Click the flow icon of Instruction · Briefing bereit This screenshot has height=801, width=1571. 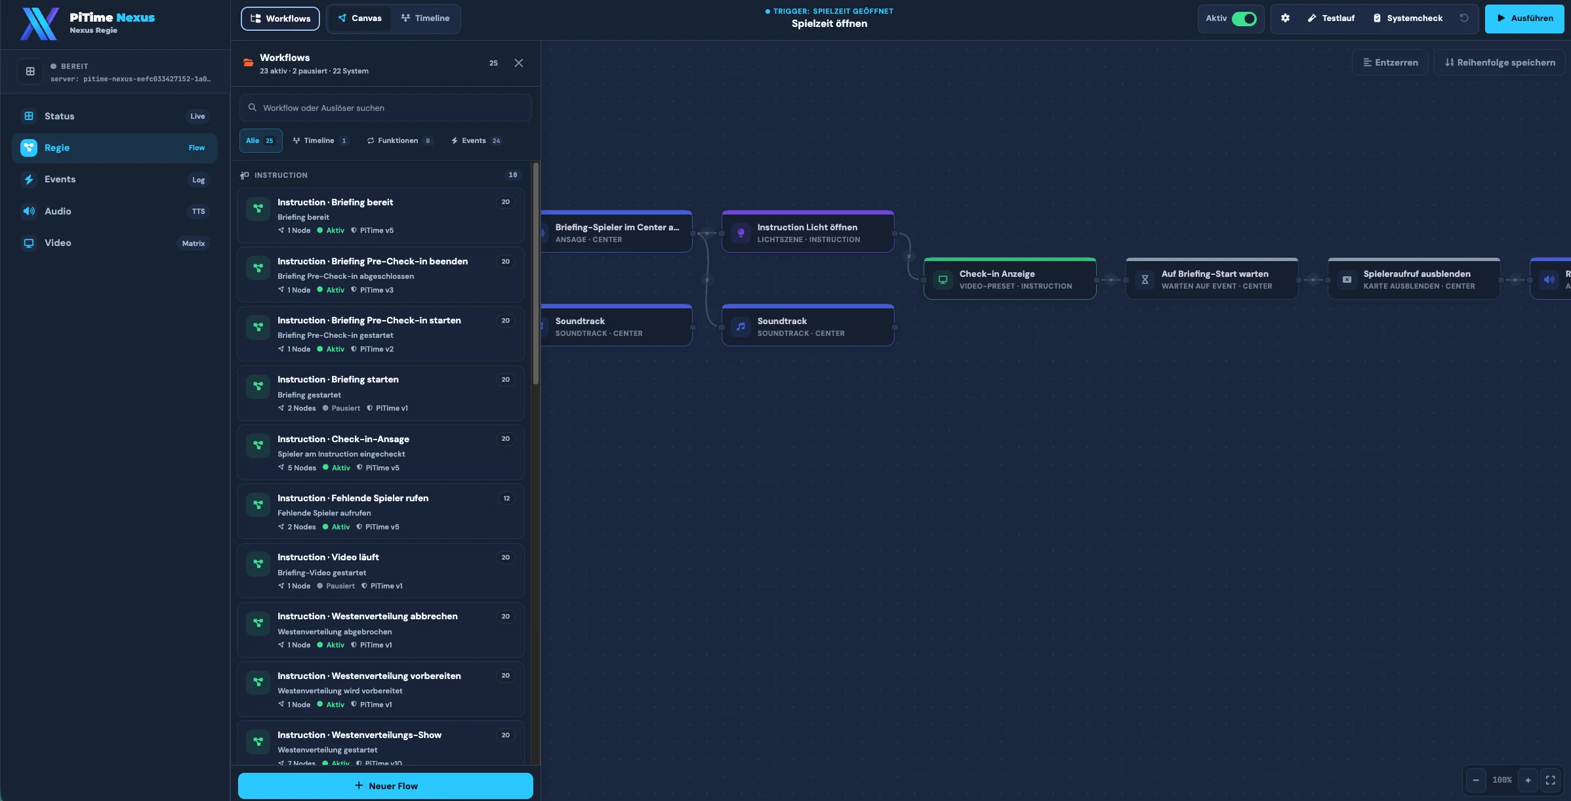[x=258, y=209]
